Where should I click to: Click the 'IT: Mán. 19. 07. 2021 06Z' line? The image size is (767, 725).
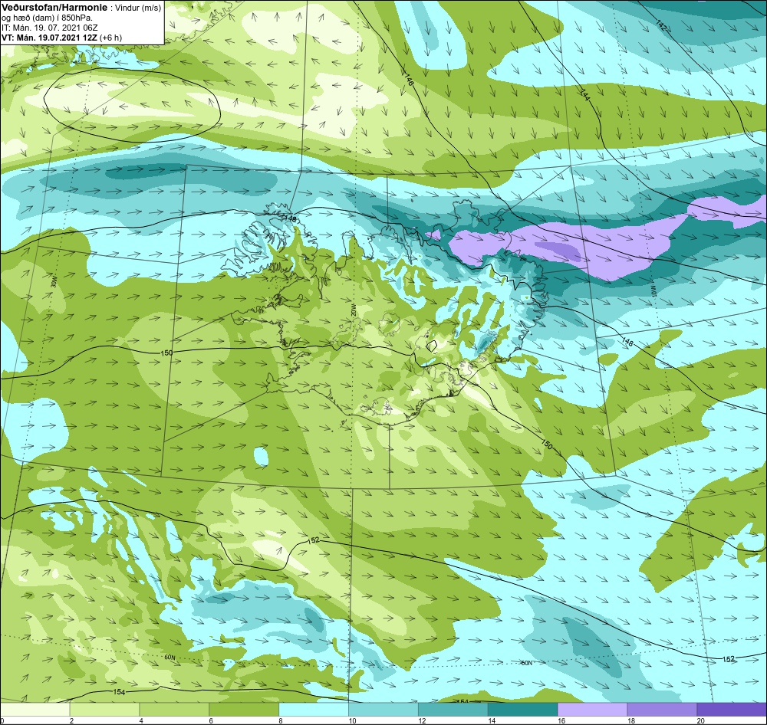49,28
